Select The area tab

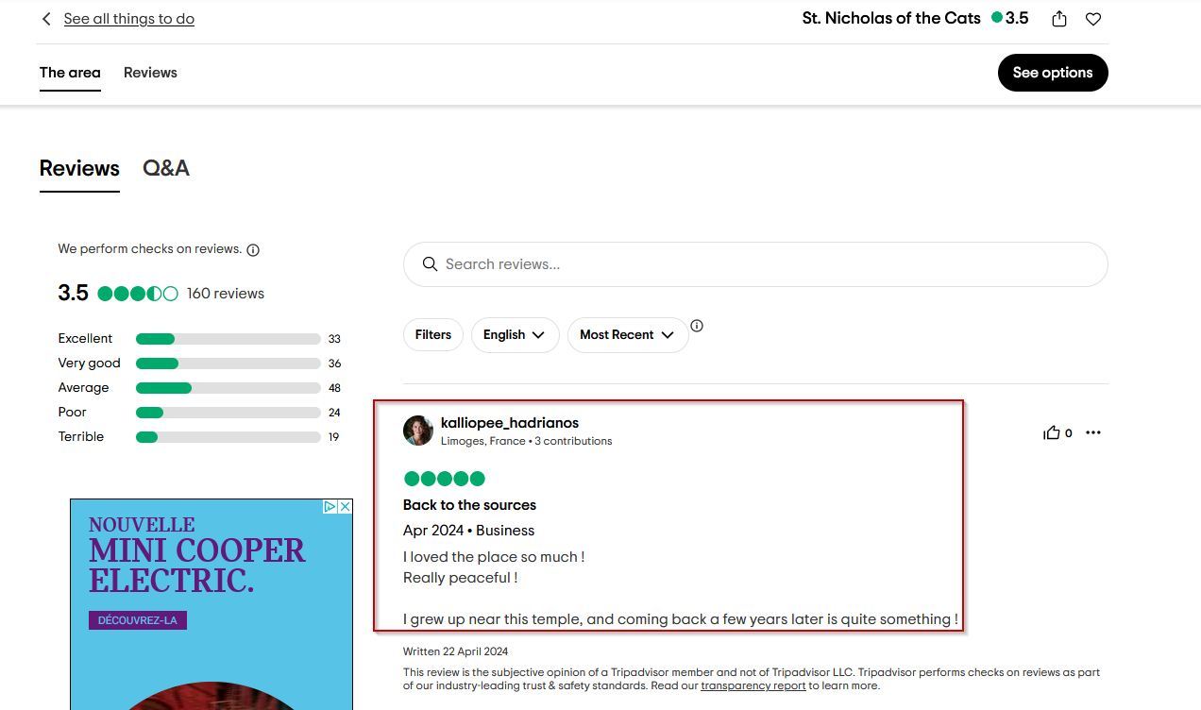(70, 73)
